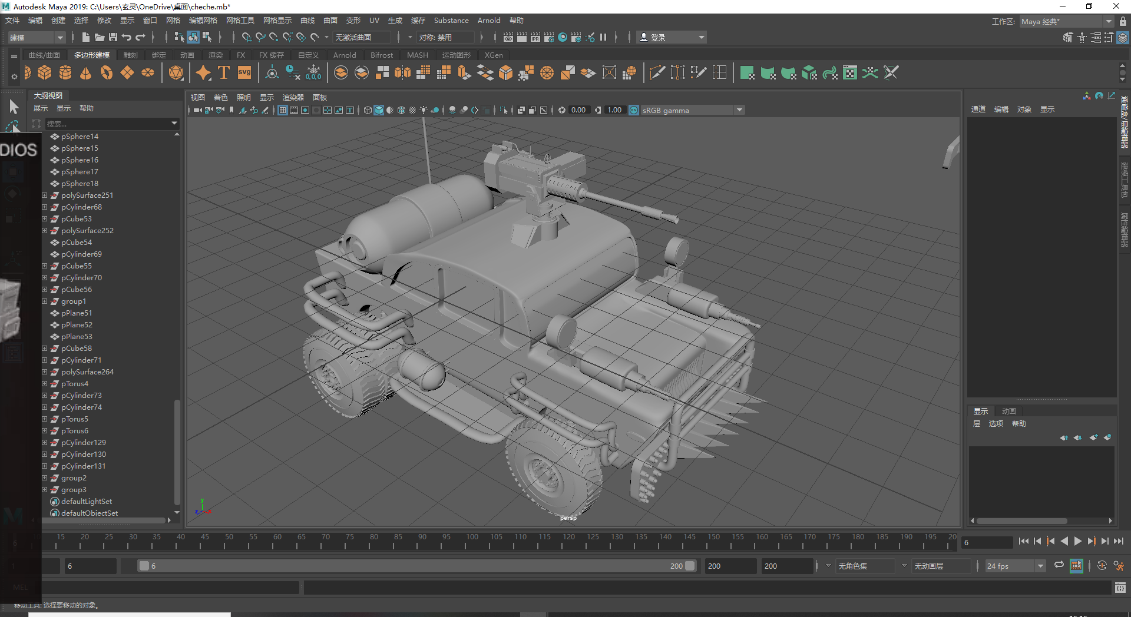
Task: Toggle smooth shade all in viewport
Action: point(379,110)
